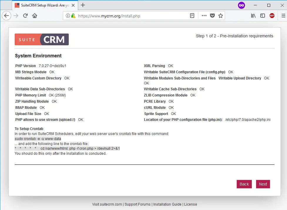Screen dimensions: 287x210
Task: Click the 'ZLIB Compression Module' label
Action: tap(166, 95)
